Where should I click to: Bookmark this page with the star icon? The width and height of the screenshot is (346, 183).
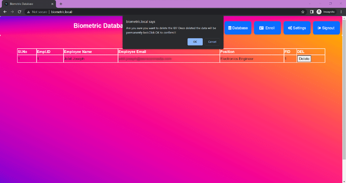[303, 12]
